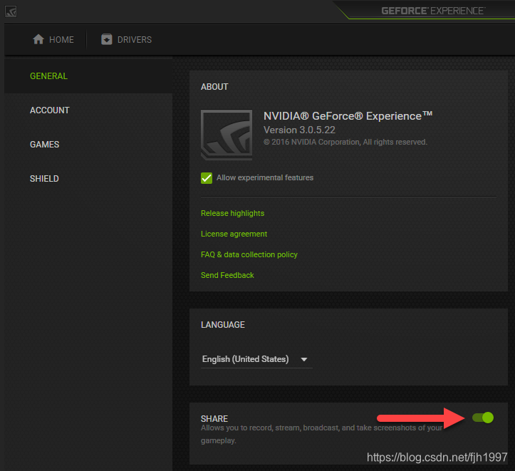
Task: Open the HOME tab
Action: click(53, 40)
